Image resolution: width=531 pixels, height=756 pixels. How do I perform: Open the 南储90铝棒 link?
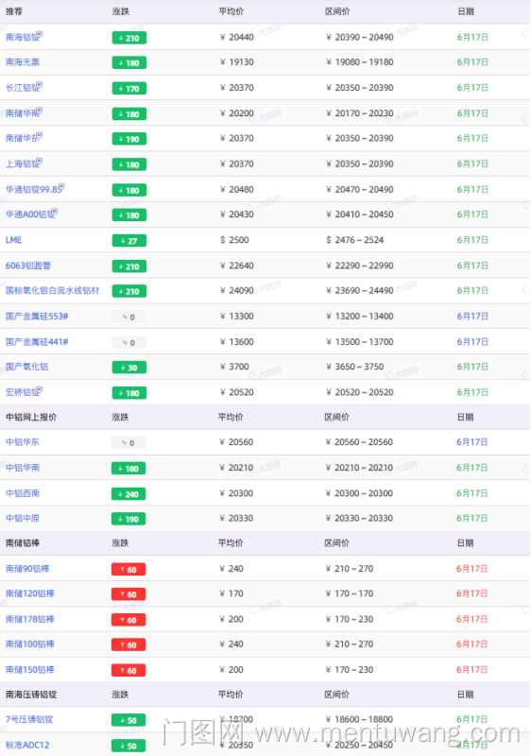[x=27, y=569]
